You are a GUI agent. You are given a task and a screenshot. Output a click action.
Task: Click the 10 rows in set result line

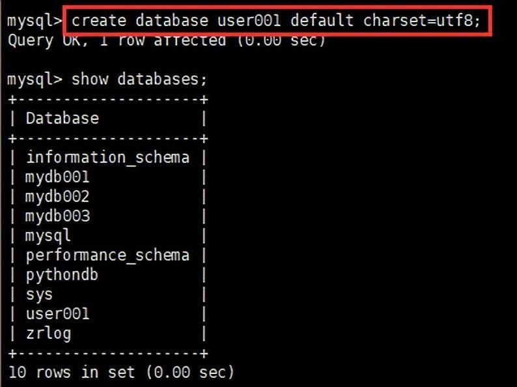coord(121,373)
